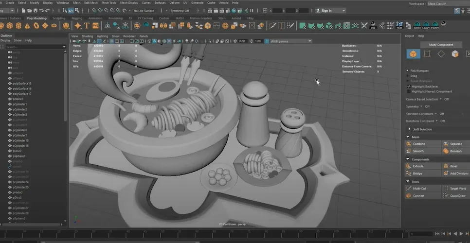The height and width of the screenshot is (243, 470).
Task: Select pCylinder24 in the Outliner
Action: click(x=20, y=182)
